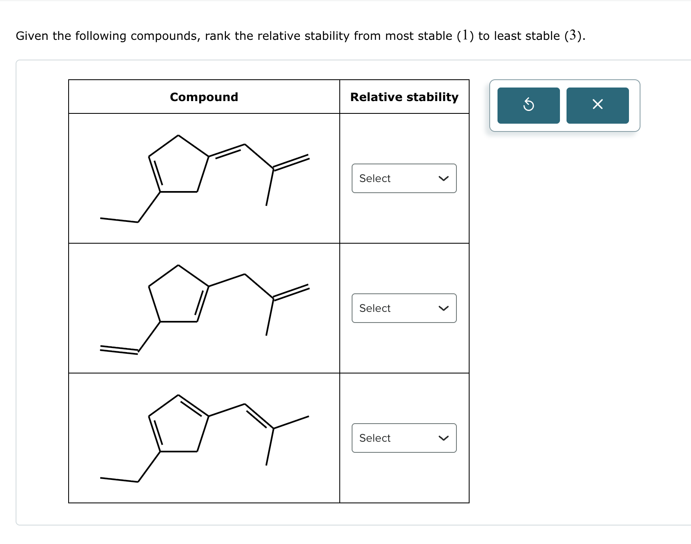The height and width of the screenshot is (544, 691).
Task: Click the down arrow inside the bottom Select box
Action: coord(443,438)
